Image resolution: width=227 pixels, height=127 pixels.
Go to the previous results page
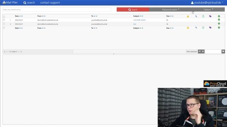tap(7, 52)
